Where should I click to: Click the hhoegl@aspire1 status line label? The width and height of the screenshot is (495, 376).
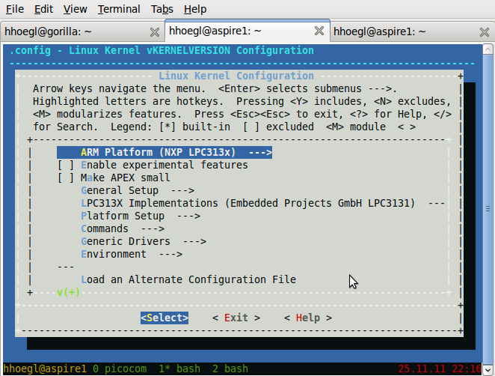[45, 369]
